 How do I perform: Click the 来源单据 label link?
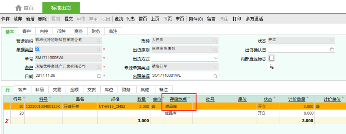click(x=141, y=76)
